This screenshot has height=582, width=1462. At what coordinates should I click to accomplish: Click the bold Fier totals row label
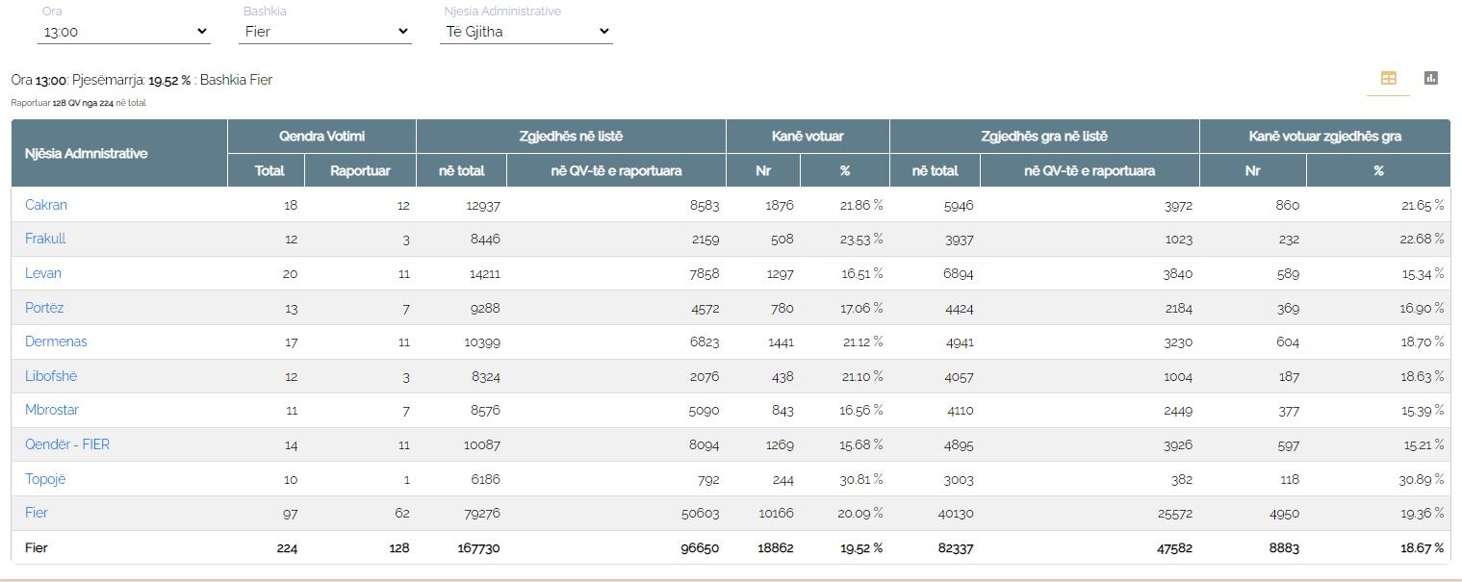[x=37, y=547]
